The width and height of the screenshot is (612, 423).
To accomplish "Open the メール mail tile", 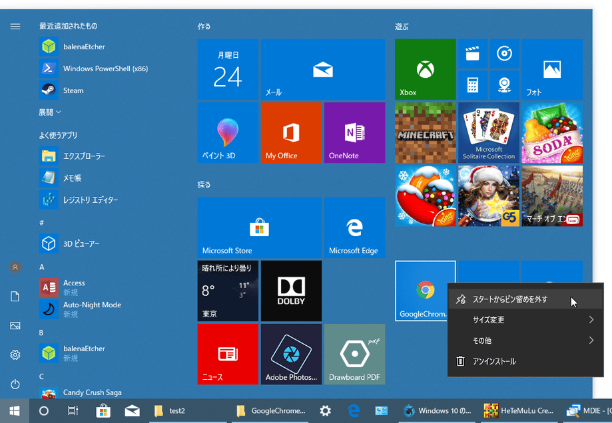I will (x=323, y=69).
